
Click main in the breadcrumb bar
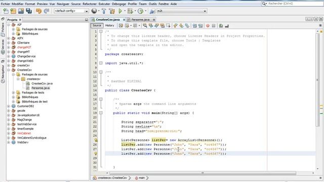click(x=142, y=177)
